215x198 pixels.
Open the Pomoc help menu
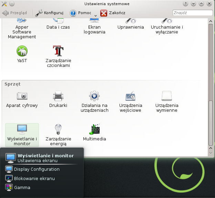pos(81,13)
